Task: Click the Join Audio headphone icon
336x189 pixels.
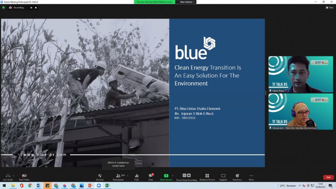Action: pyautogui.click(x=8, y=176)
